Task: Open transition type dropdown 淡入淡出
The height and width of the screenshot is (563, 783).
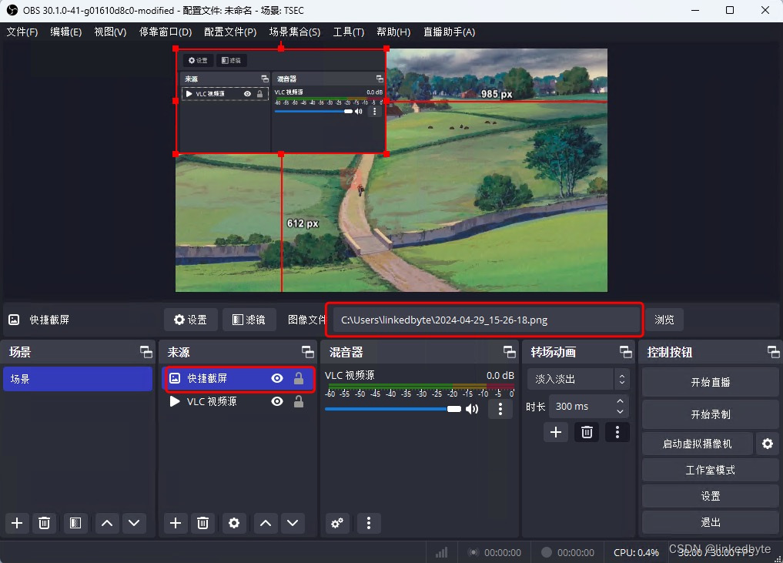Action: click(578, 379)
